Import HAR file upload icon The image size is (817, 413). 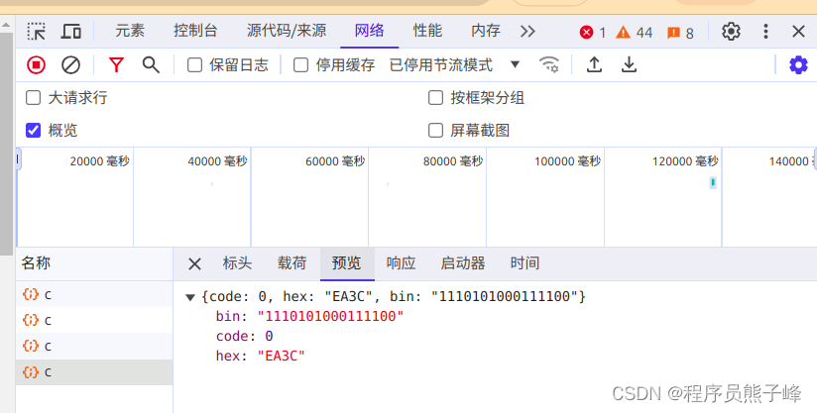(x=594, y=64)
